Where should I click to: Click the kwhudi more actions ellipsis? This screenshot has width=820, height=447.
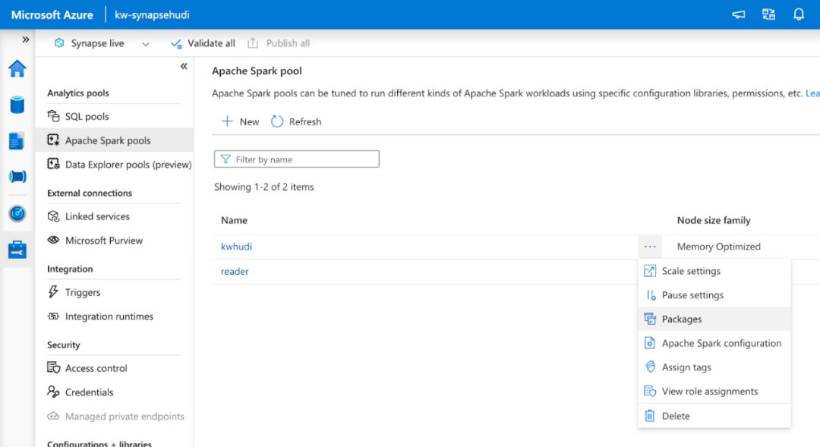(x=650, y=246)
